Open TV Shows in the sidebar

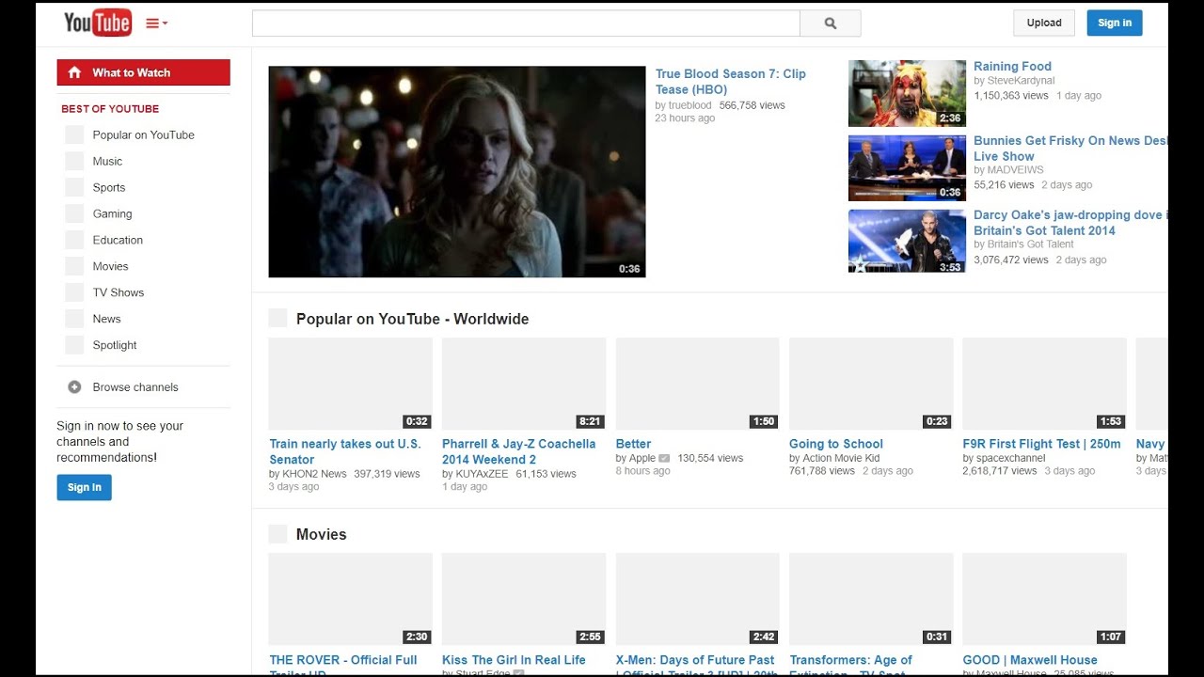119,292
